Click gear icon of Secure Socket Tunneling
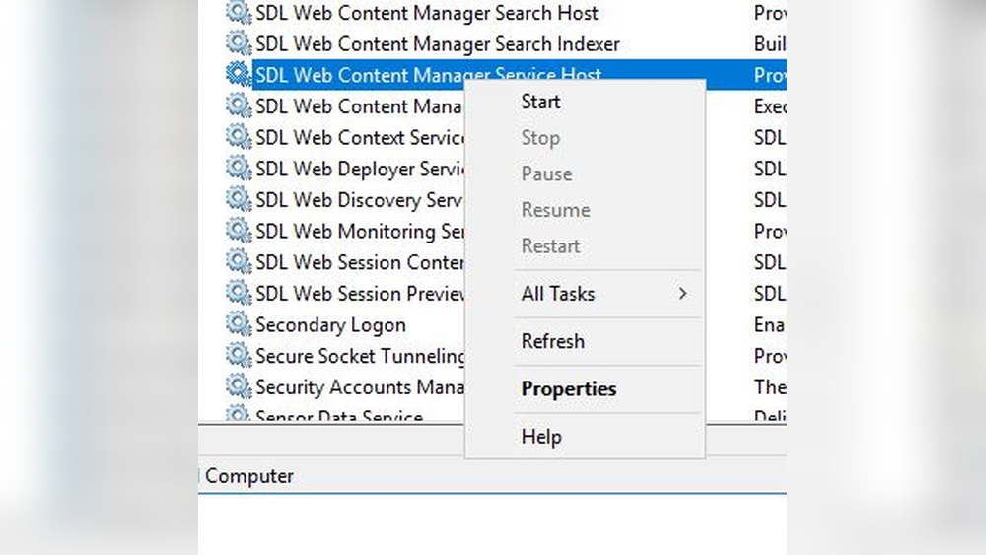Image resolution: width=986 pixels, height=555 pixels. click(239, 355)
